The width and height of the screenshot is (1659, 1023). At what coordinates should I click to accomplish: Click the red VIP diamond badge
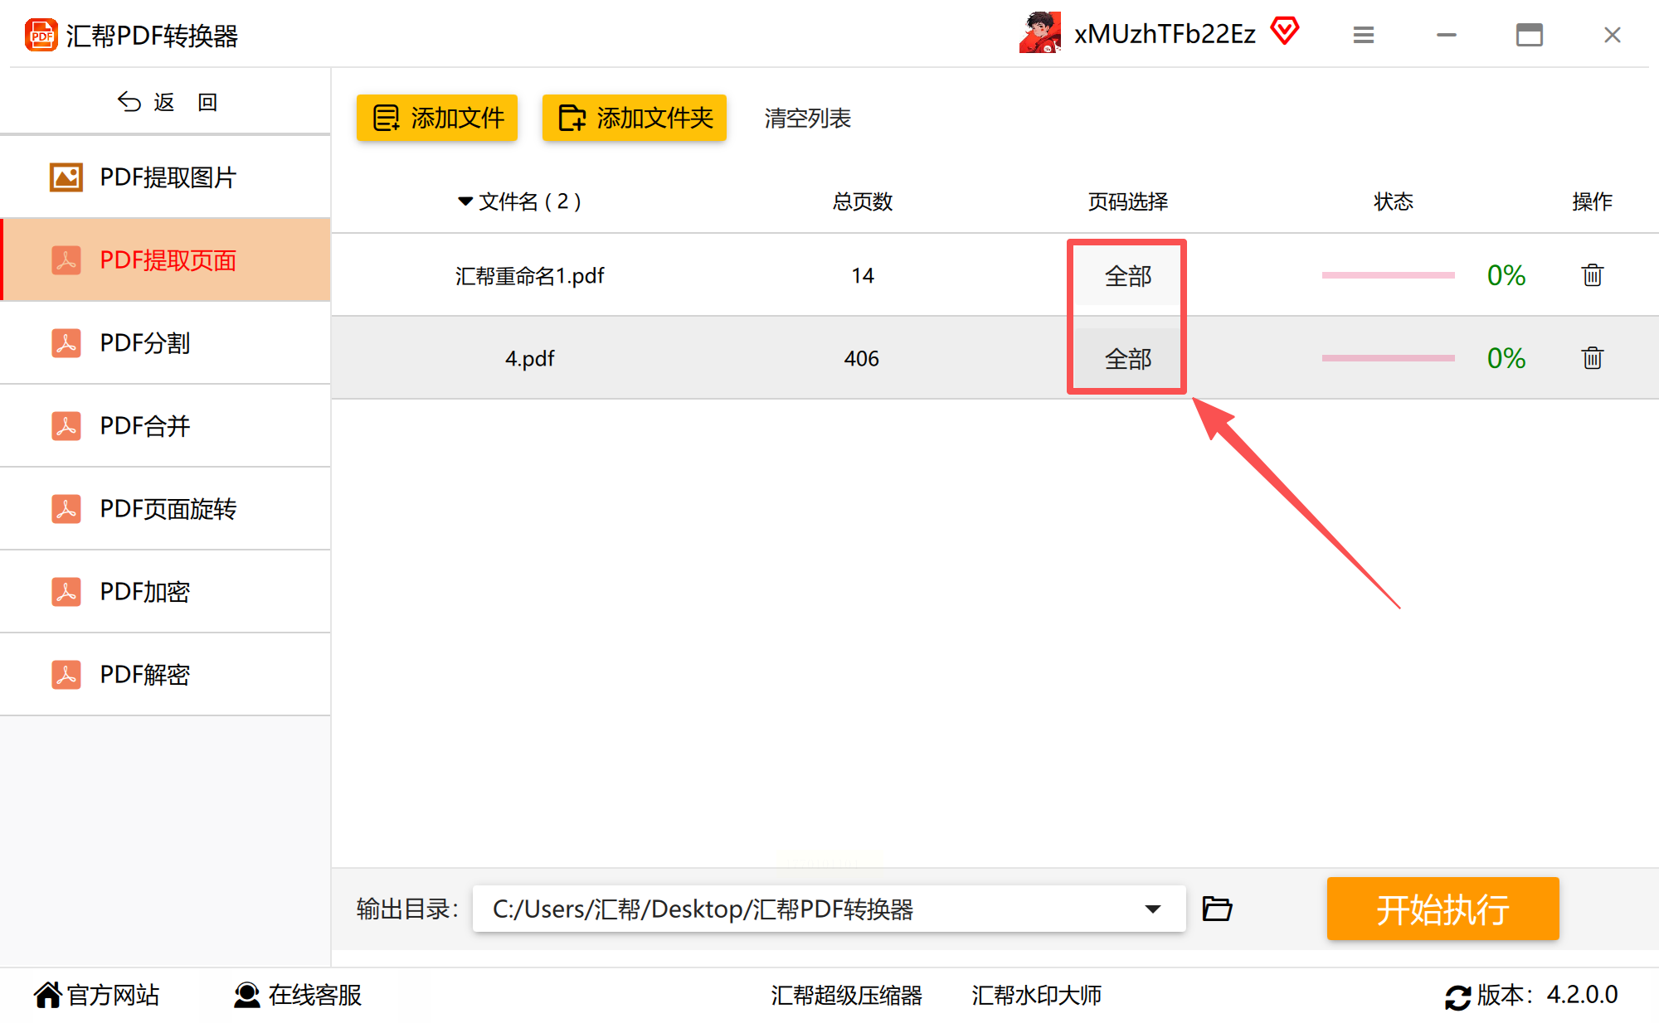(x=1284, y=32)
